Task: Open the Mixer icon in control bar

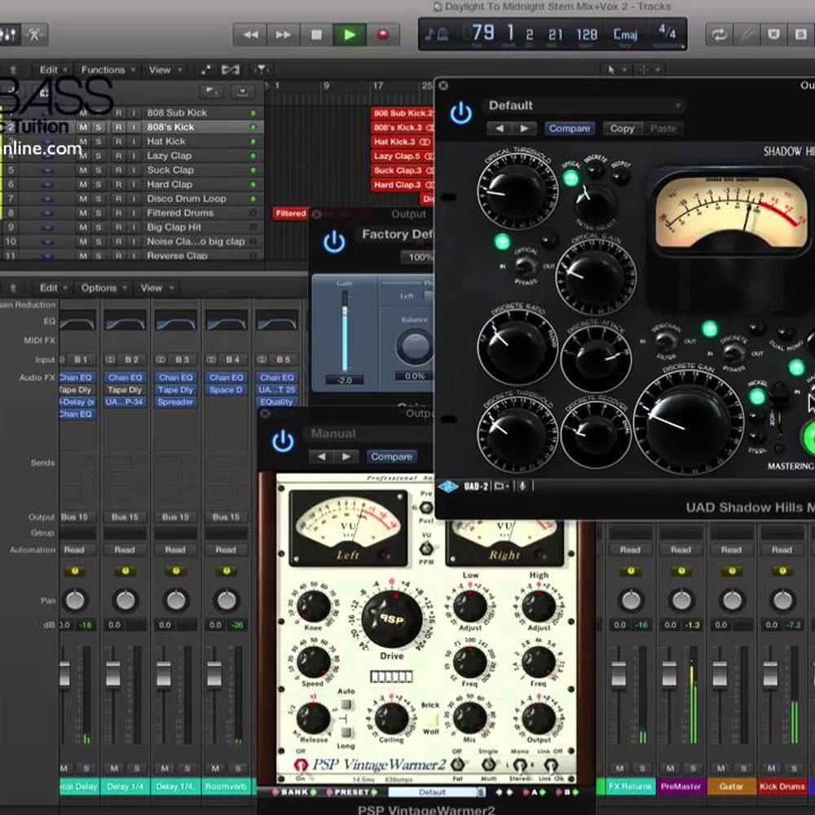Action: pyautogui.click(x=8, y=35)
